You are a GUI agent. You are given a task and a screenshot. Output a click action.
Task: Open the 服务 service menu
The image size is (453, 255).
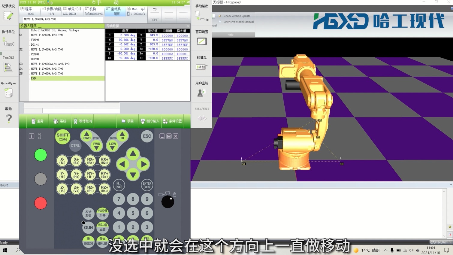[38, 121]
